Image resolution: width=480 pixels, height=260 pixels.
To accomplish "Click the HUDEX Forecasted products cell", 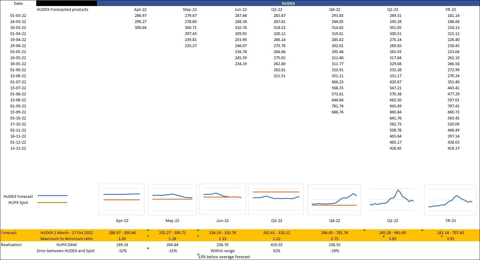I will 63,9.
